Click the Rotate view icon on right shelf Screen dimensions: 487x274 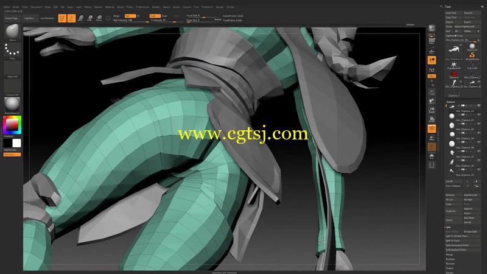point(432,119)
